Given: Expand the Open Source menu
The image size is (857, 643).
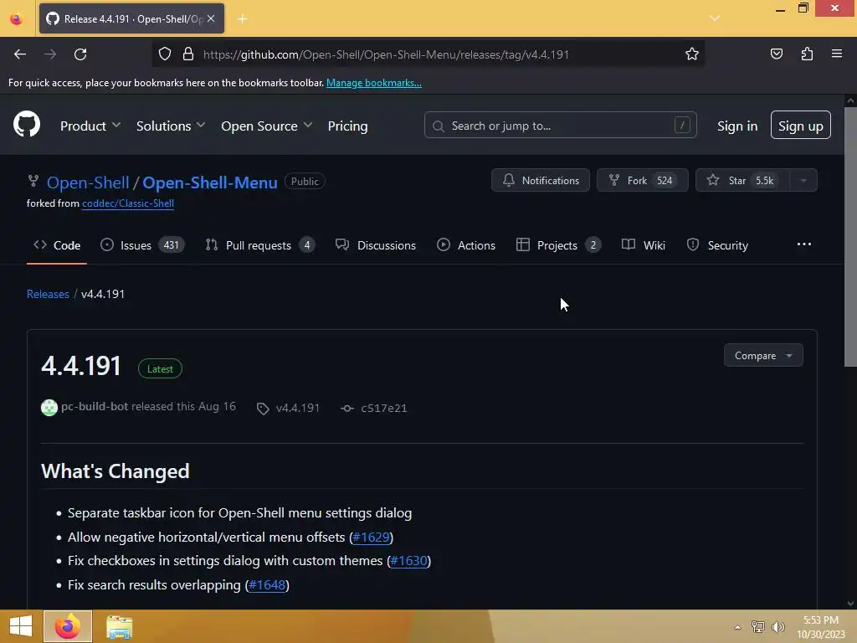Looking at the screenshot, I should [x=267, y=126].
